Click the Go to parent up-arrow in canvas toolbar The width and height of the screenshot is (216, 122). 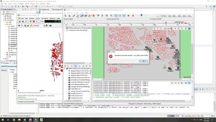(161, 28)
